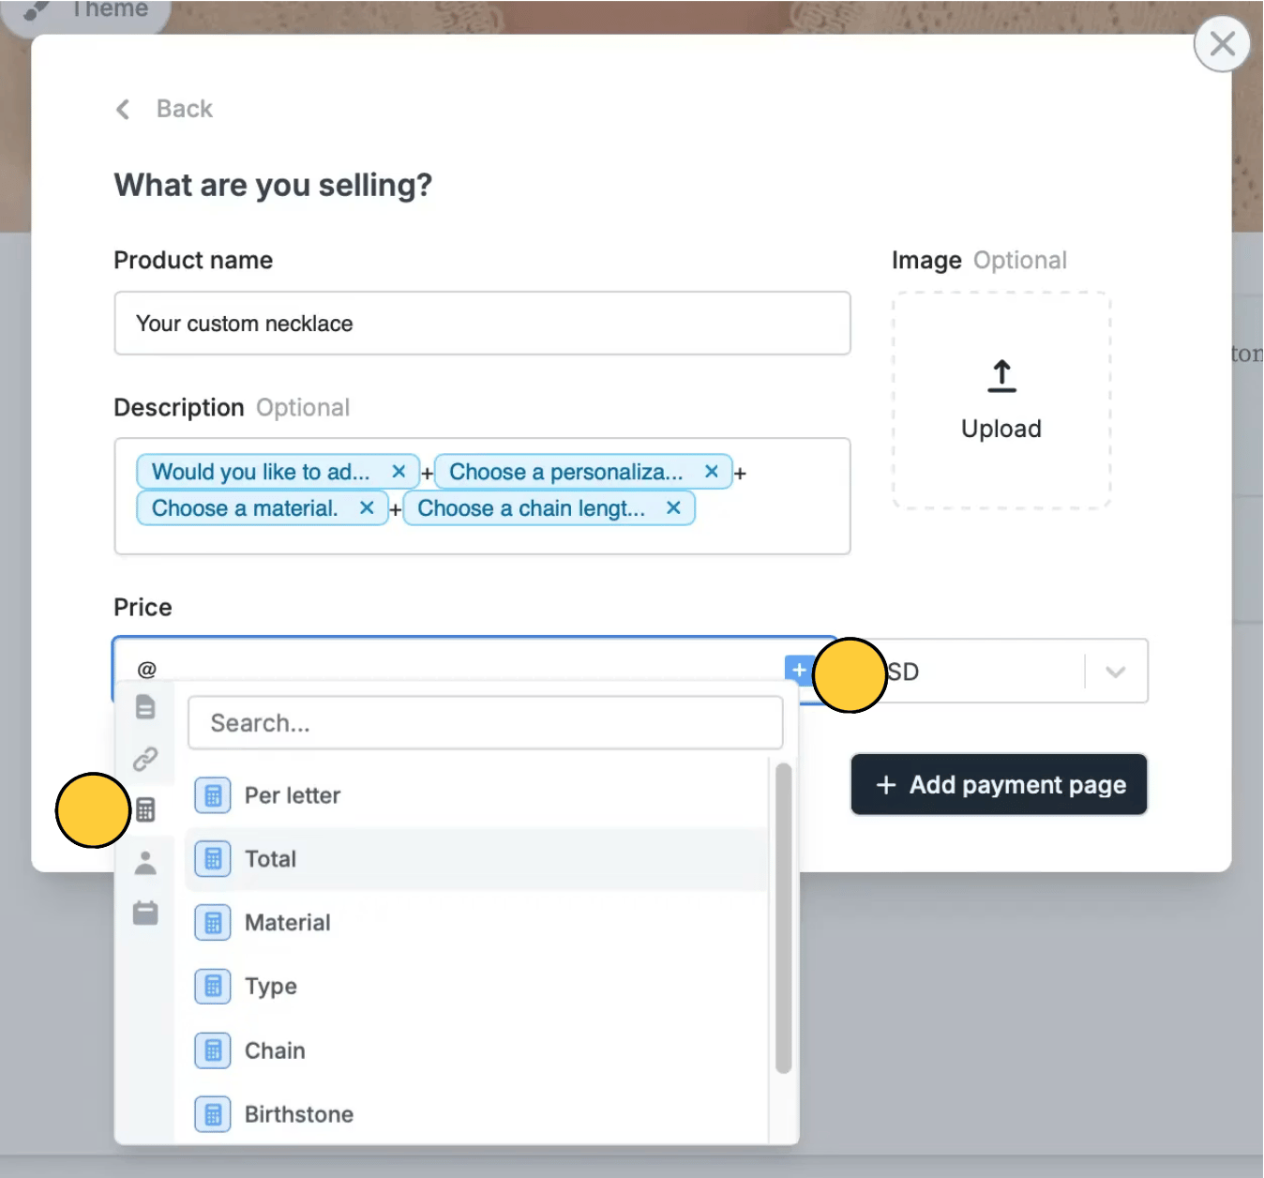This screenshot has width=1264, height=1178.
Task: Open the person category icon
Action: tap(145, 862)
